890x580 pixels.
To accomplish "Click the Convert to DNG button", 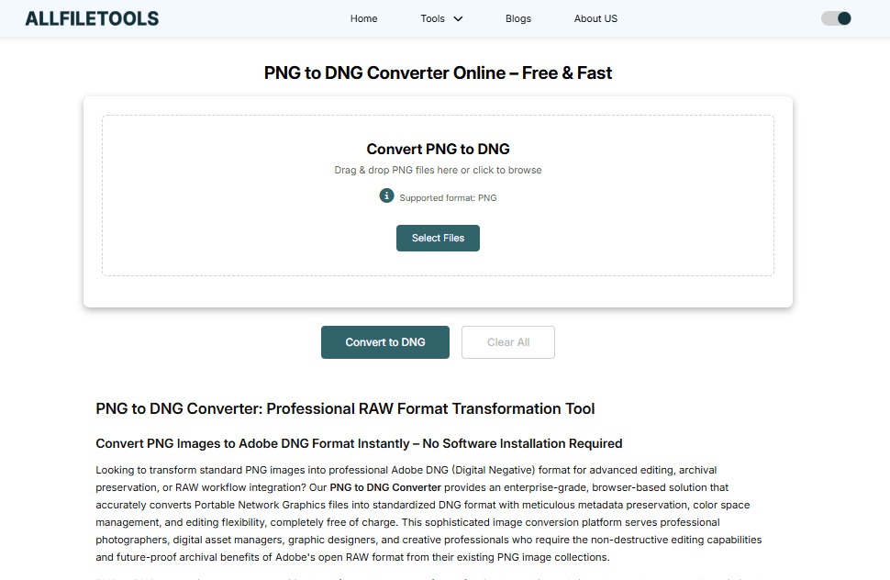I will coord(385,342).
